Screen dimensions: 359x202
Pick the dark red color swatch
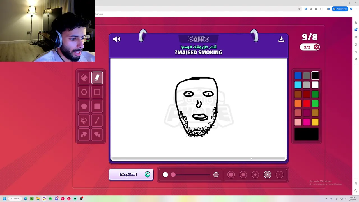pos(307,94)
